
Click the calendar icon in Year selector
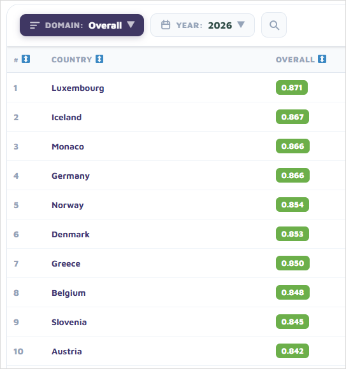(x=166, y=25)
